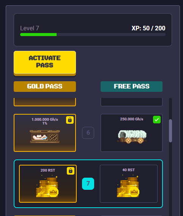The width and height of the screenshot is (183, 216).
Task: Open the 1.000.000 Gh/s 1% gold reward card
Action: (x=45, y=133)
